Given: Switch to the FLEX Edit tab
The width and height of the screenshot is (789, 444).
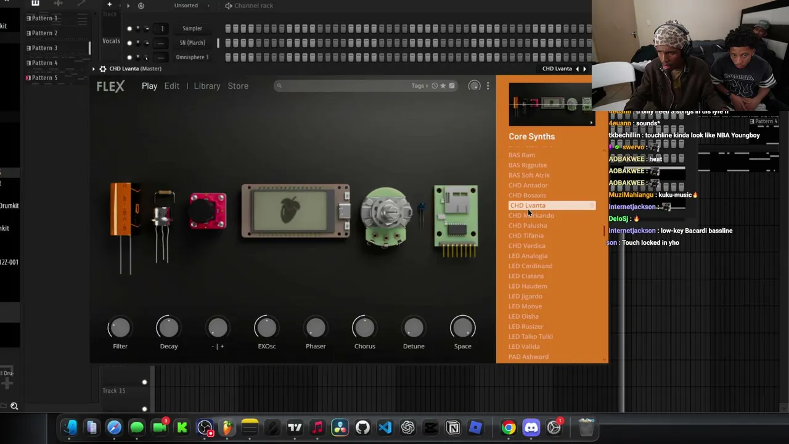Looking at the screenshot, I should [x=172, y=86].
